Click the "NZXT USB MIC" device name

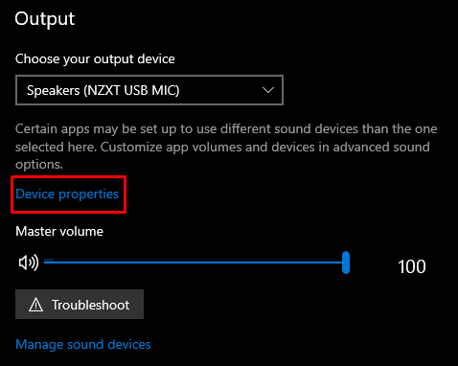pyautogui.click(x=131, y=90)
